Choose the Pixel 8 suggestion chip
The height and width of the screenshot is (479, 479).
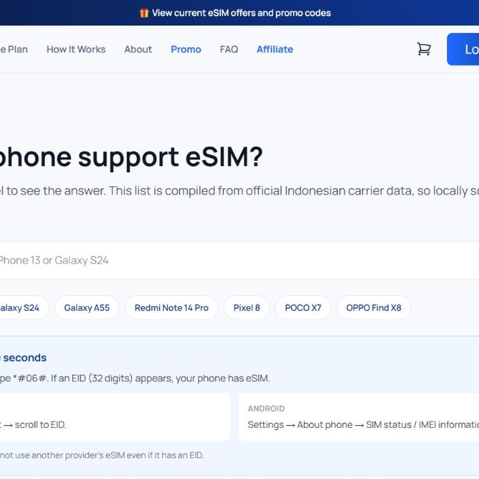click(246, 307)
